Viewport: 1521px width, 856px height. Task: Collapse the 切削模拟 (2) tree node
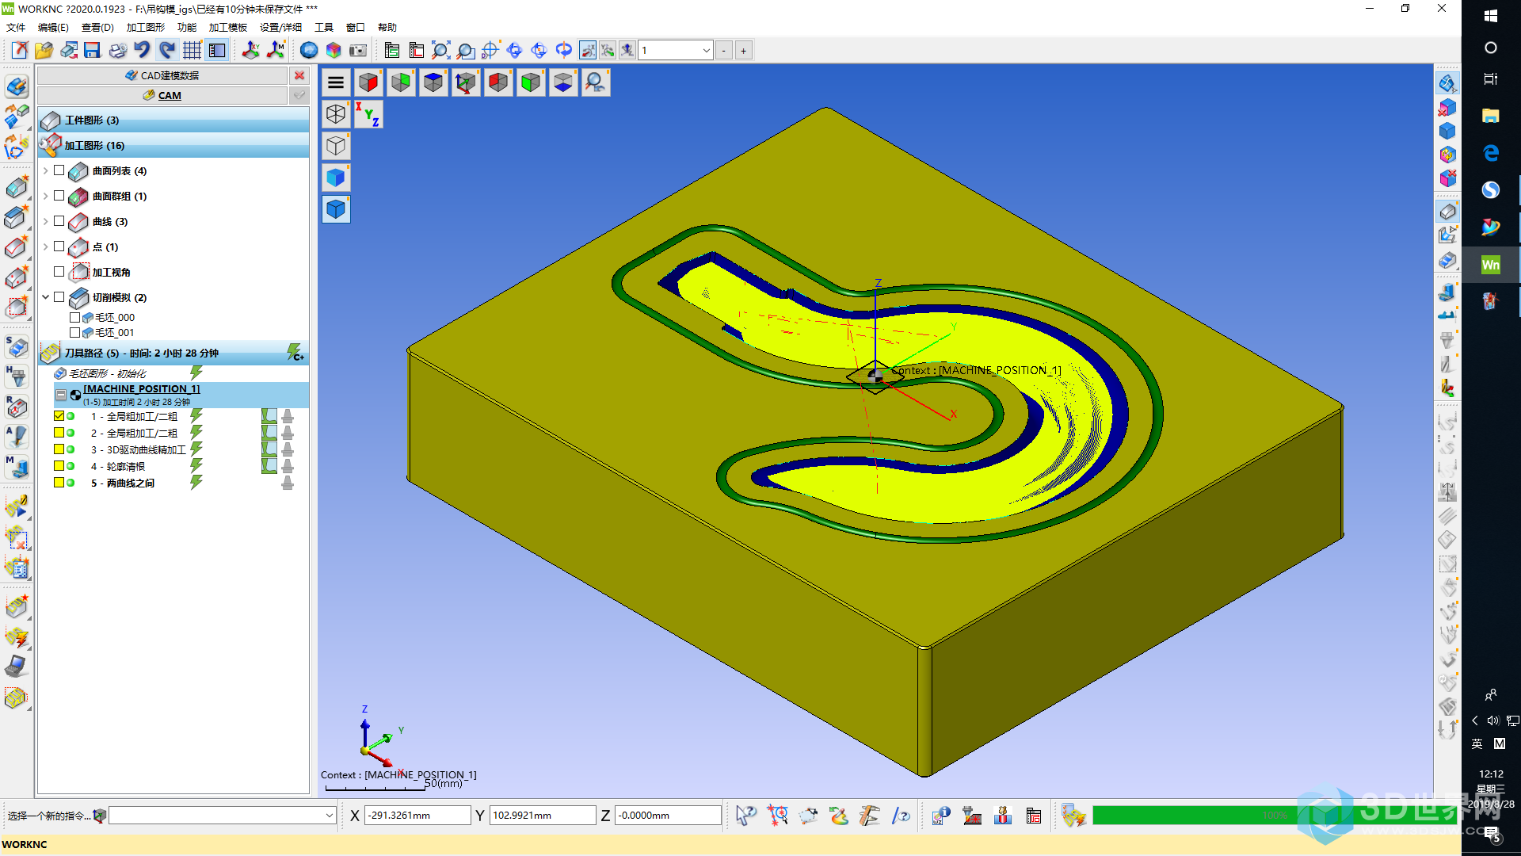[x=46, y=297]
